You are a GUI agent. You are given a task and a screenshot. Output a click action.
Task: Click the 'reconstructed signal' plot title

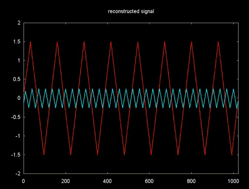click(131, 11)
